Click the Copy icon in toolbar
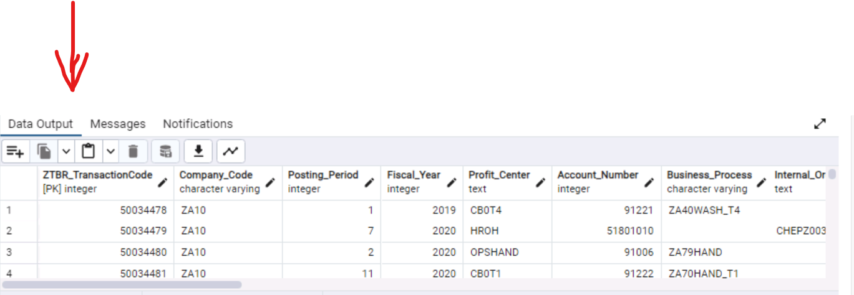This screenshot has width=854, height=295. click(x=44, y=151)
